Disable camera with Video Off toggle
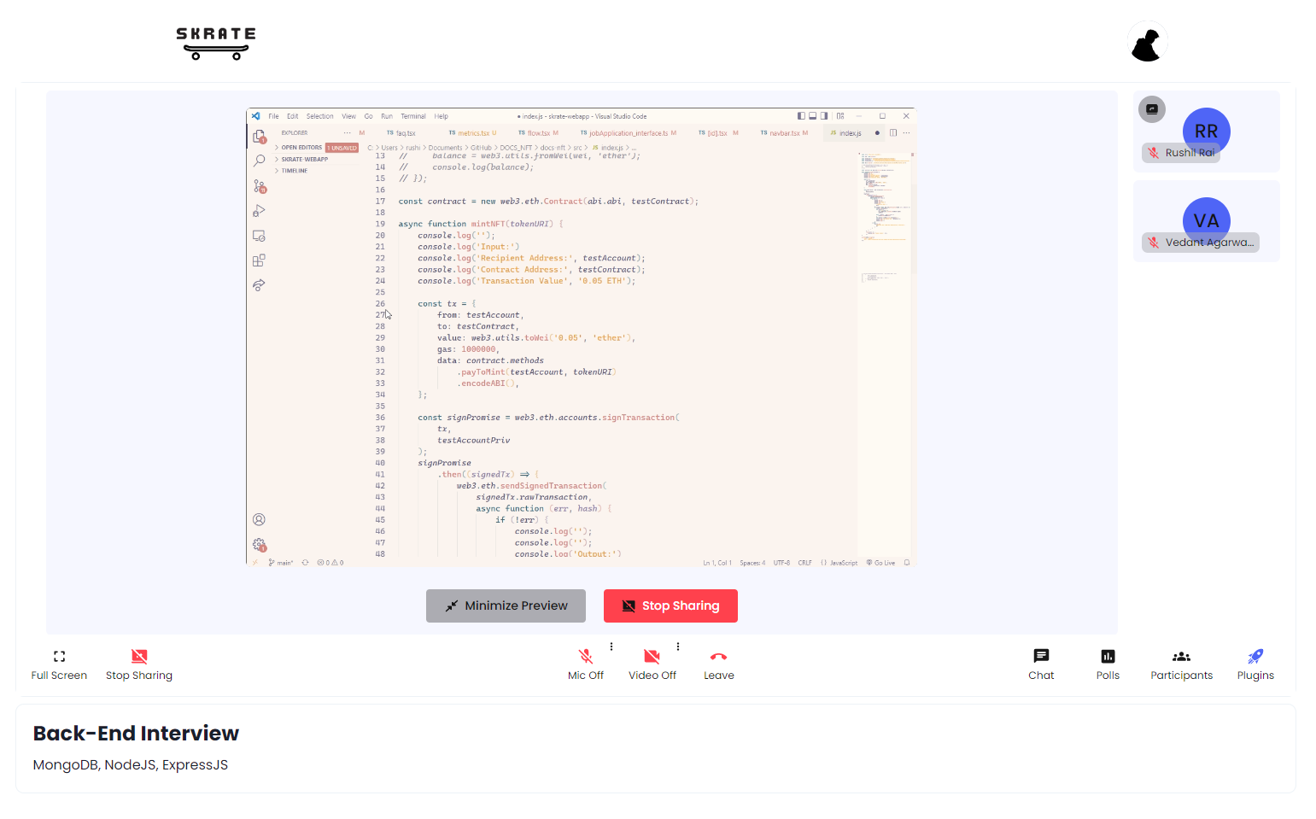Screen dimensions: 1316x819 [652, 664]
